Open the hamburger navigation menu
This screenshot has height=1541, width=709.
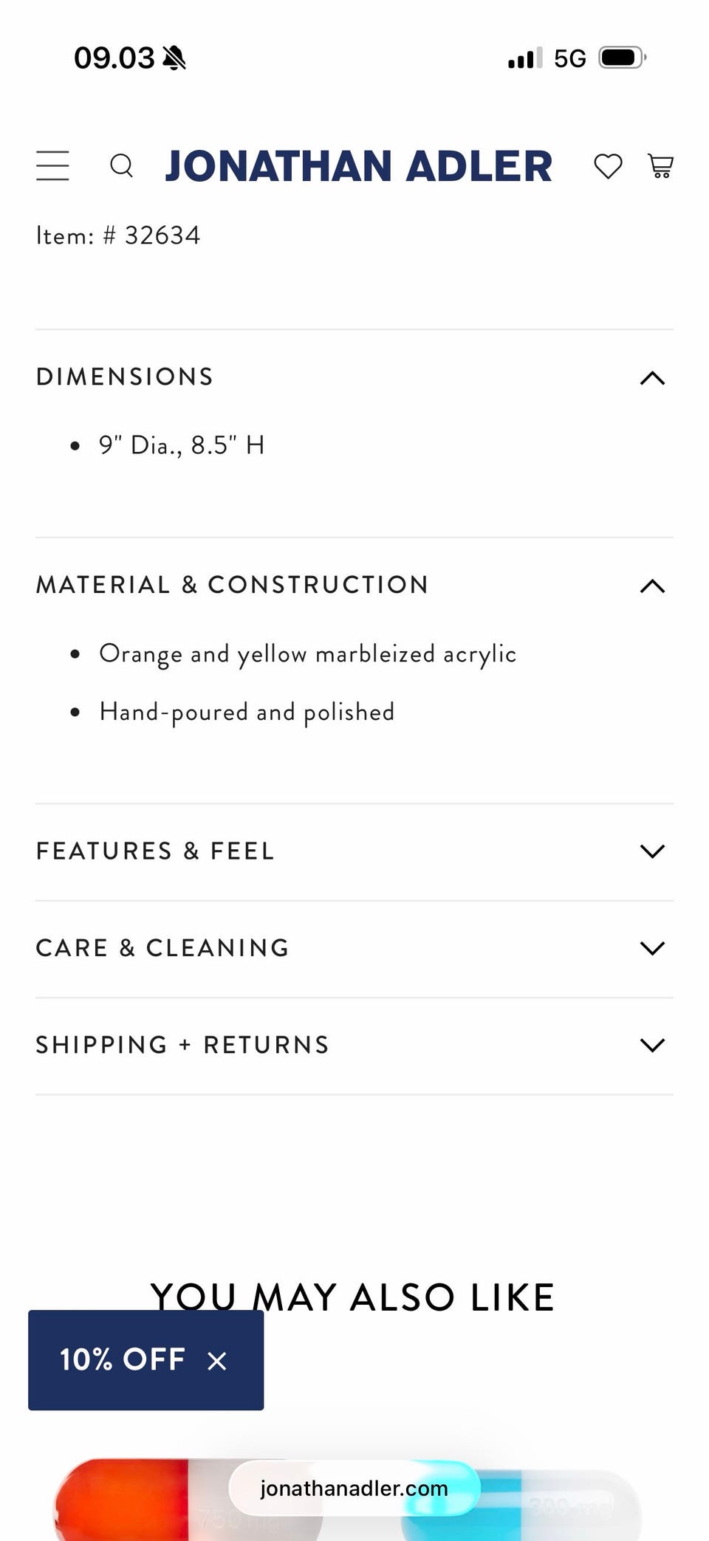[52, 165]
